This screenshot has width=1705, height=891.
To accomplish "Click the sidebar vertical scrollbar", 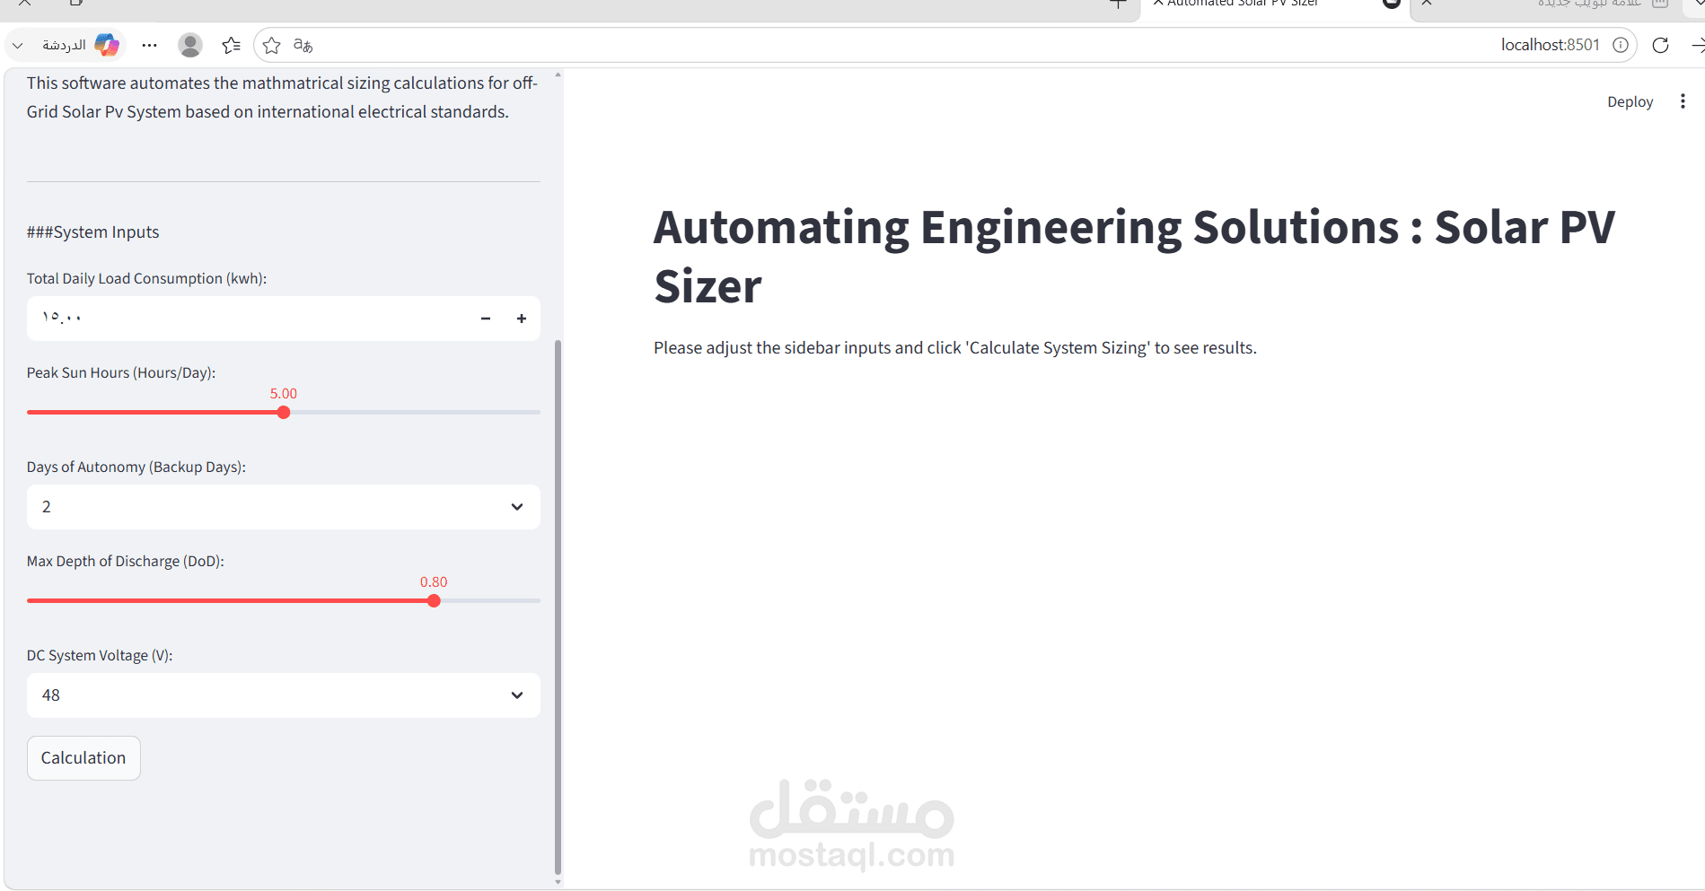I will click(x=558, y=607).
